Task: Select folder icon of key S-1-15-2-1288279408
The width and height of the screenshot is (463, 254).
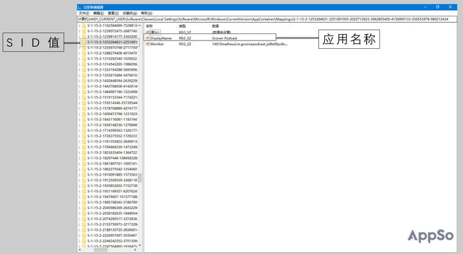Action: (84, 53)
